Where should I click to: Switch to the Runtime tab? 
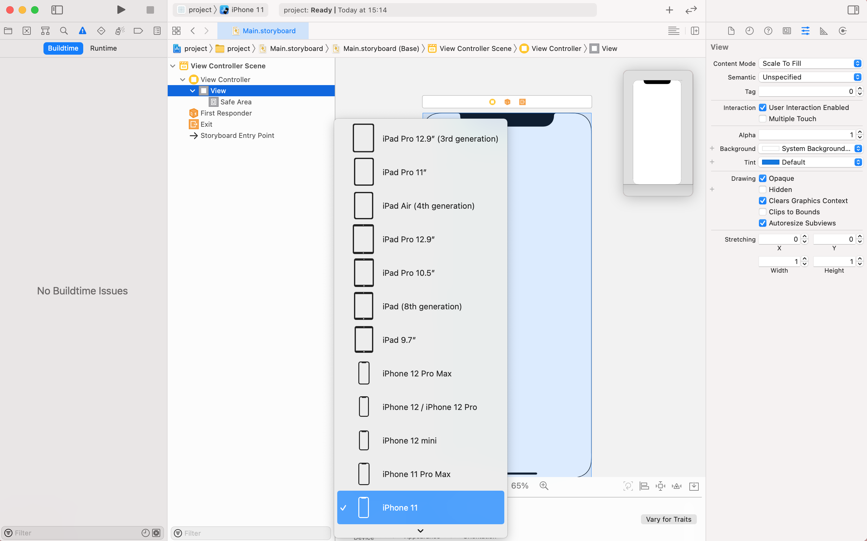pyautogui.click(x=103, y=48)
